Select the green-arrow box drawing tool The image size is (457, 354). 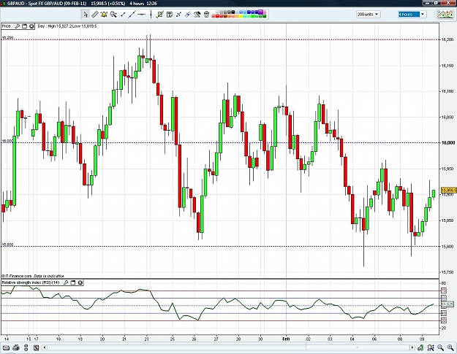coord(160,15)
